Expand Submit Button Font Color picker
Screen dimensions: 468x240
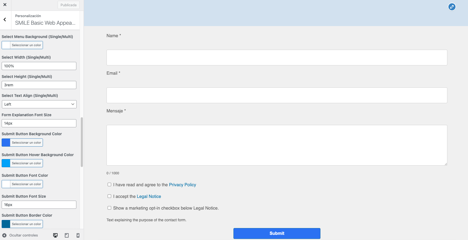[22, 184]
